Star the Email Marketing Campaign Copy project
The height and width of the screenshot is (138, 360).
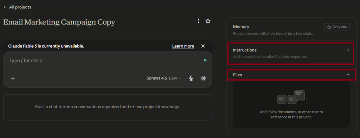tap(208, 21)
